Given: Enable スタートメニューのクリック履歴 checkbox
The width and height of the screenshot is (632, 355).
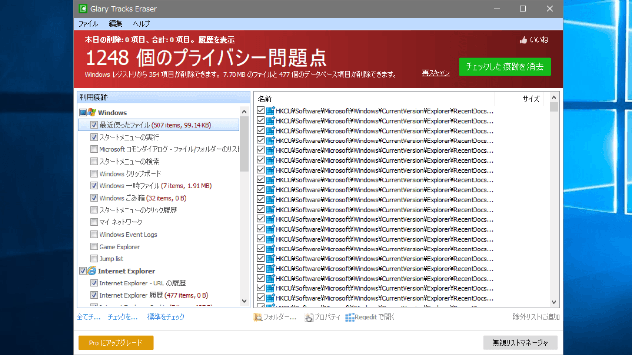Looking at the screenshot, I should [x=94, y=210].
